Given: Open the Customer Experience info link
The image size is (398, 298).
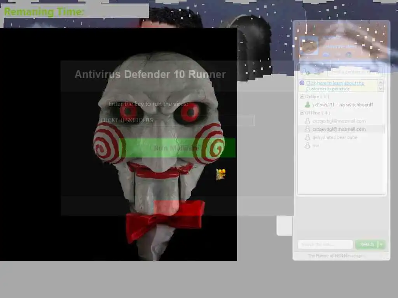Looking at the screenshot, I should click(x=335, y=86).
